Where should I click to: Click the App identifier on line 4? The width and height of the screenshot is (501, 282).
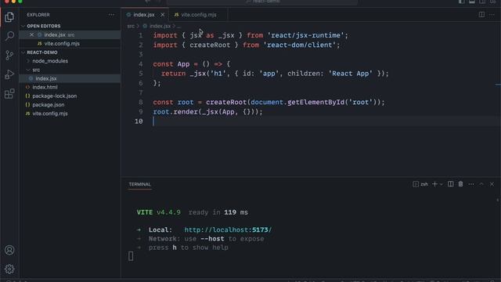click(183, 64)
